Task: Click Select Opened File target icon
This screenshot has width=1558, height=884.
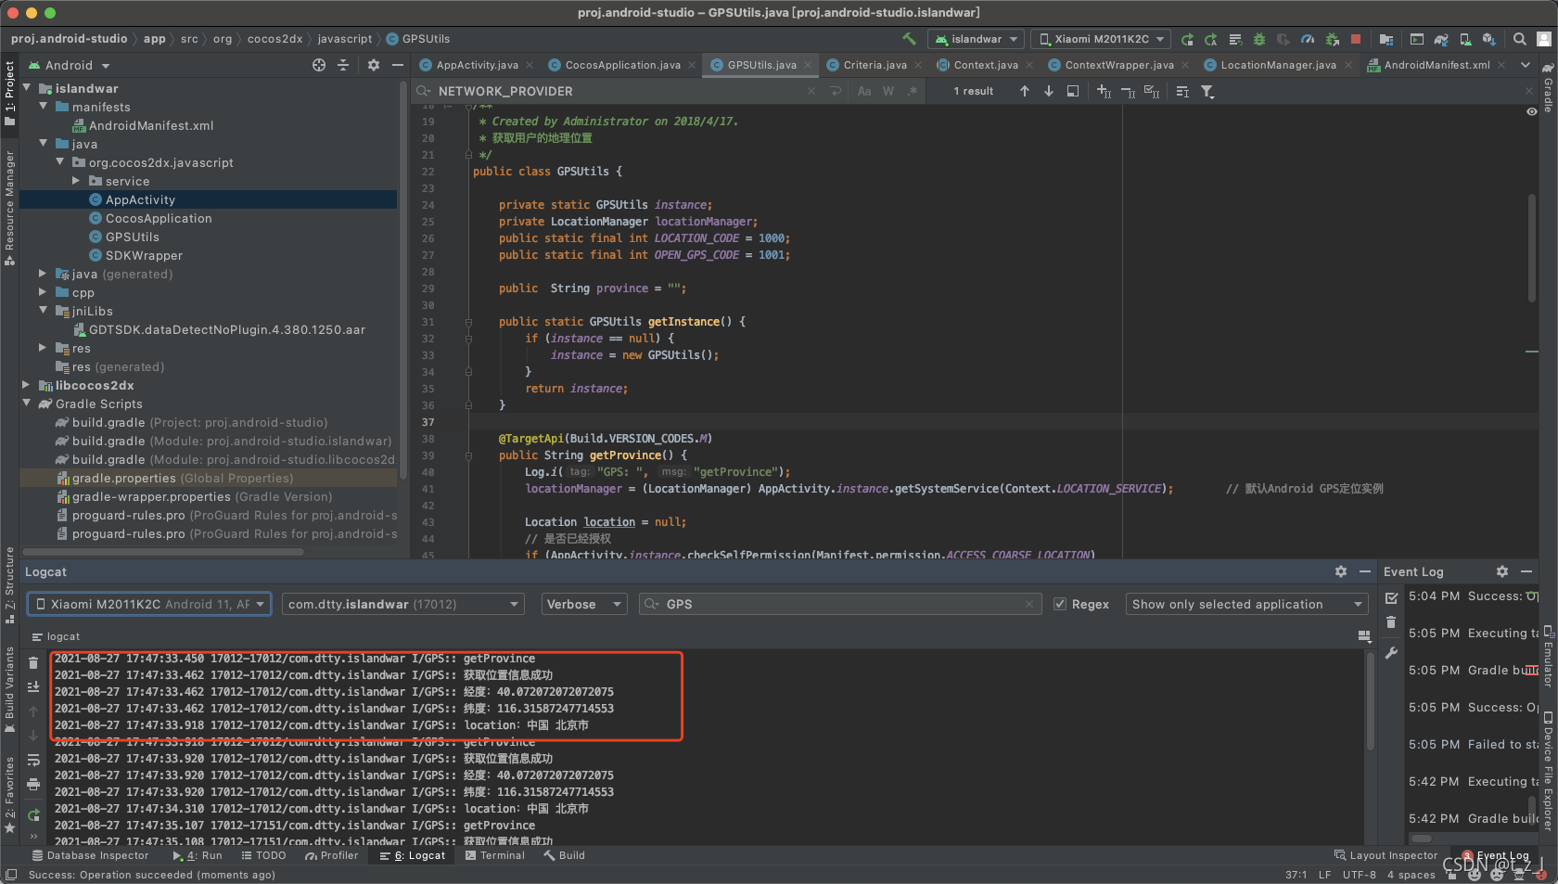Action: click(x=319, y=65)
